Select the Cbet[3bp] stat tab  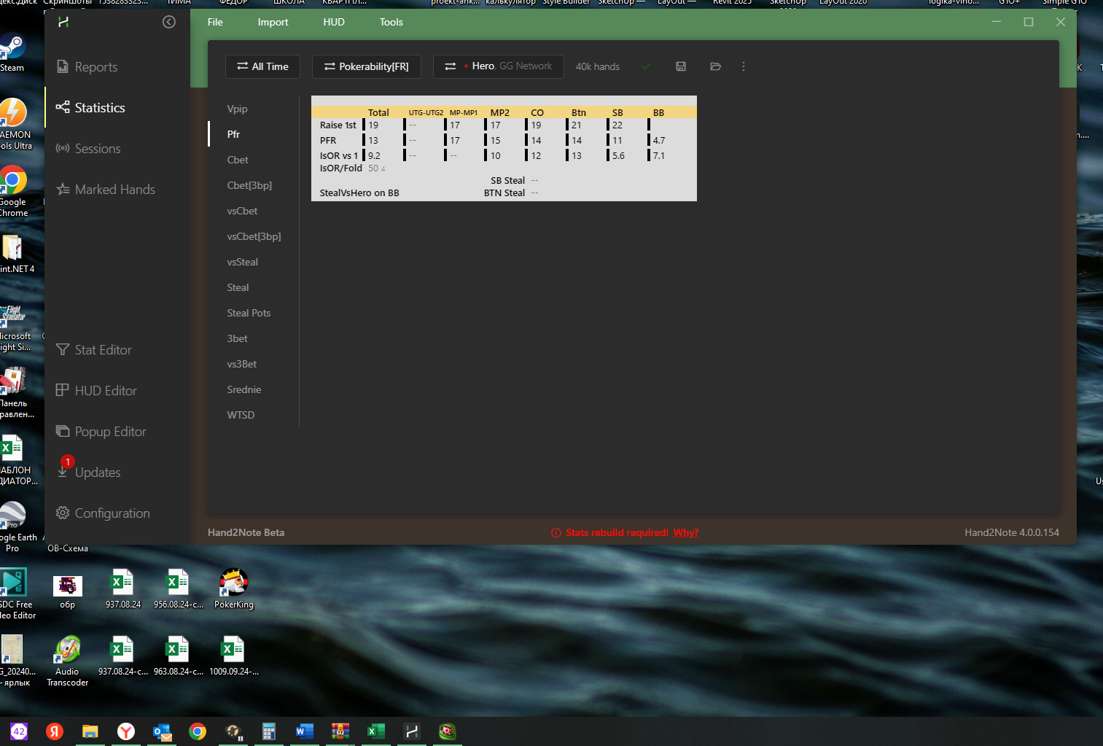pyautogui.click(x=249, y=185)
